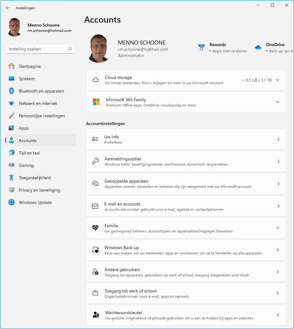Switch to Netwerk en internet
The height and width of the screenshot is (329, 294).
tap(41, 103)
